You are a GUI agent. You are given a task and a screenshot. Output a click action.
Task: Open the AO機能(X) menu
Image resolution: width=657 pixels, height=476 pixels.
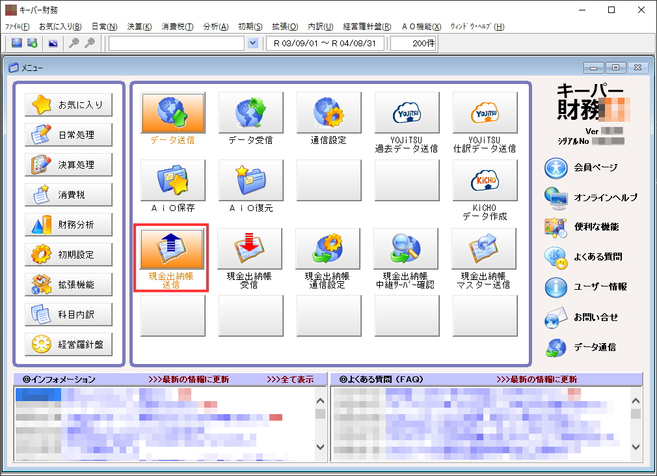[422, 27]
